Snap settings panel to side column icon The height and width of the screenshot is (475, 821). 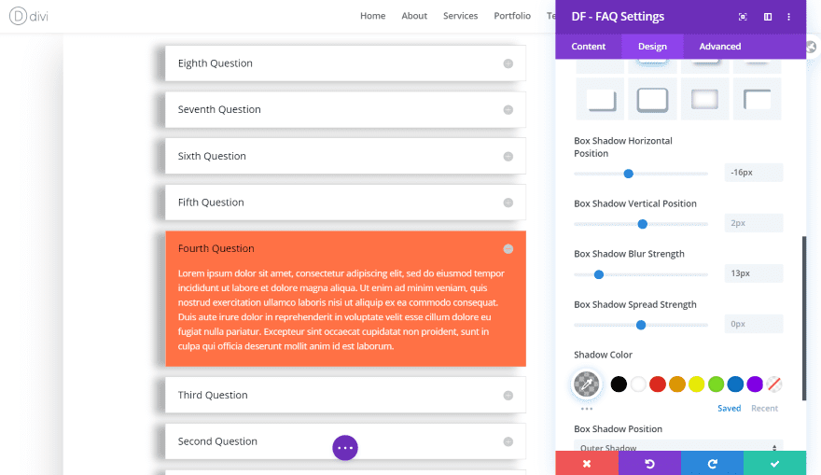coord(768,17)
